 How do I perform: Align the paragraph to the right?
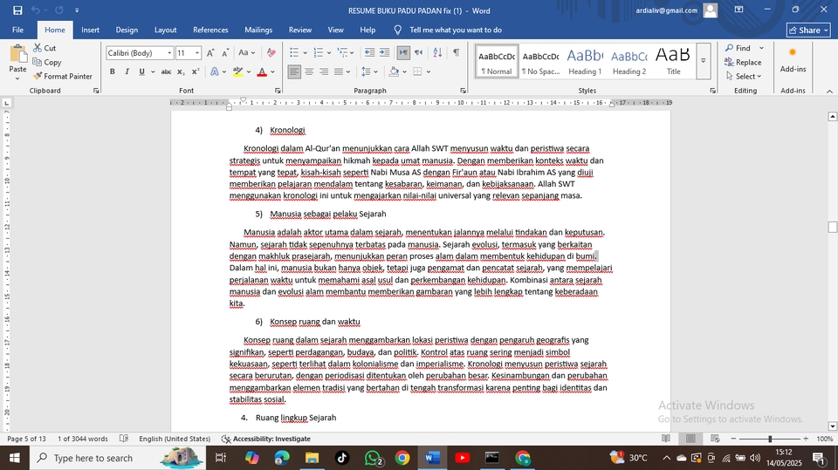[324, 72]
